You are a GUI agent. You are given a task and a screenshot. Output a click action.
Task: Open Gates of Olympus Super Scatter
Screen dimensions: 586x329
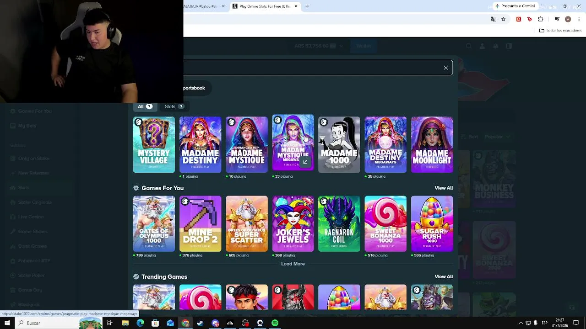(246, 224)
